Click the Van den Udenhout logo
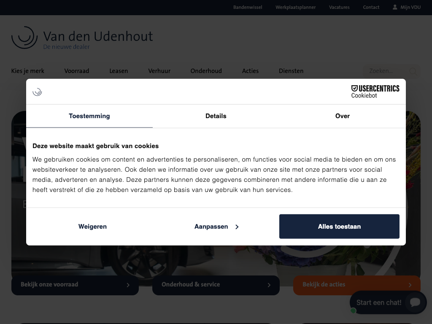The width and height of the screenshot is (432, 324). [x=82, y=38]
